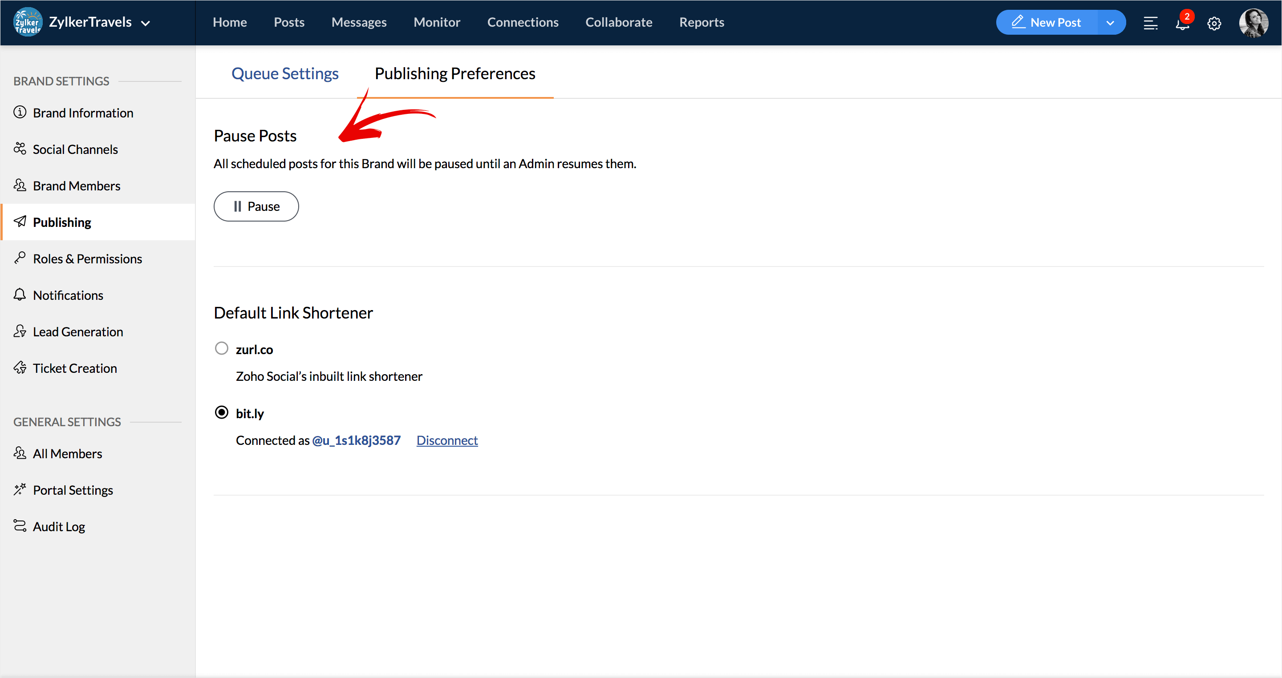Screen dimensions: 1282x678
Task: Click the Audit Log icon
Action: 20,526
